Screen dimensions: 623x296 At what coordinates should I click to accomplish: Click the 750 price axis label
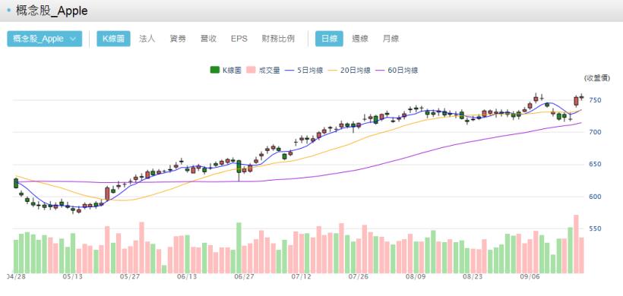coord(595,100)
